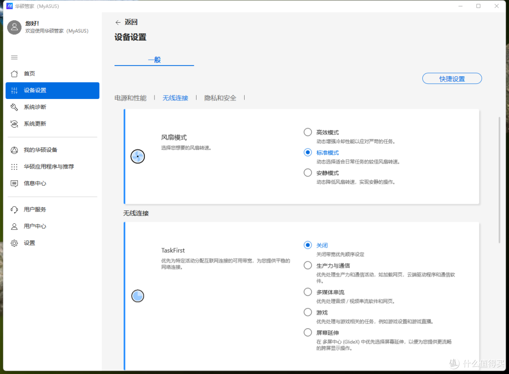Click the back arrow next to 返回
The width and height of the screenshot is (509, 374).
tap(118, 23)
